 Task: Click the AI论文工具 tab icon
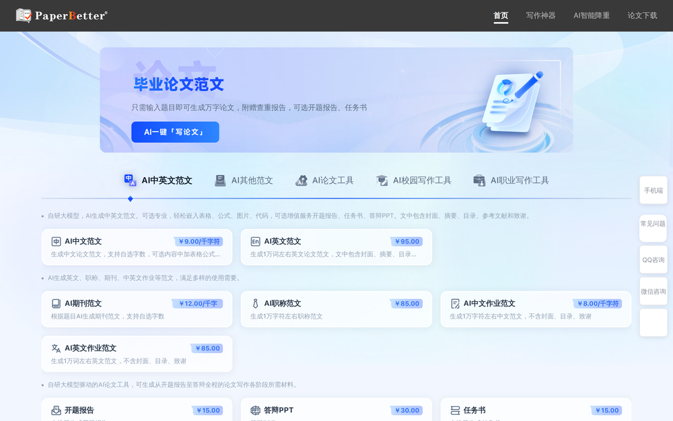[302, 181]
